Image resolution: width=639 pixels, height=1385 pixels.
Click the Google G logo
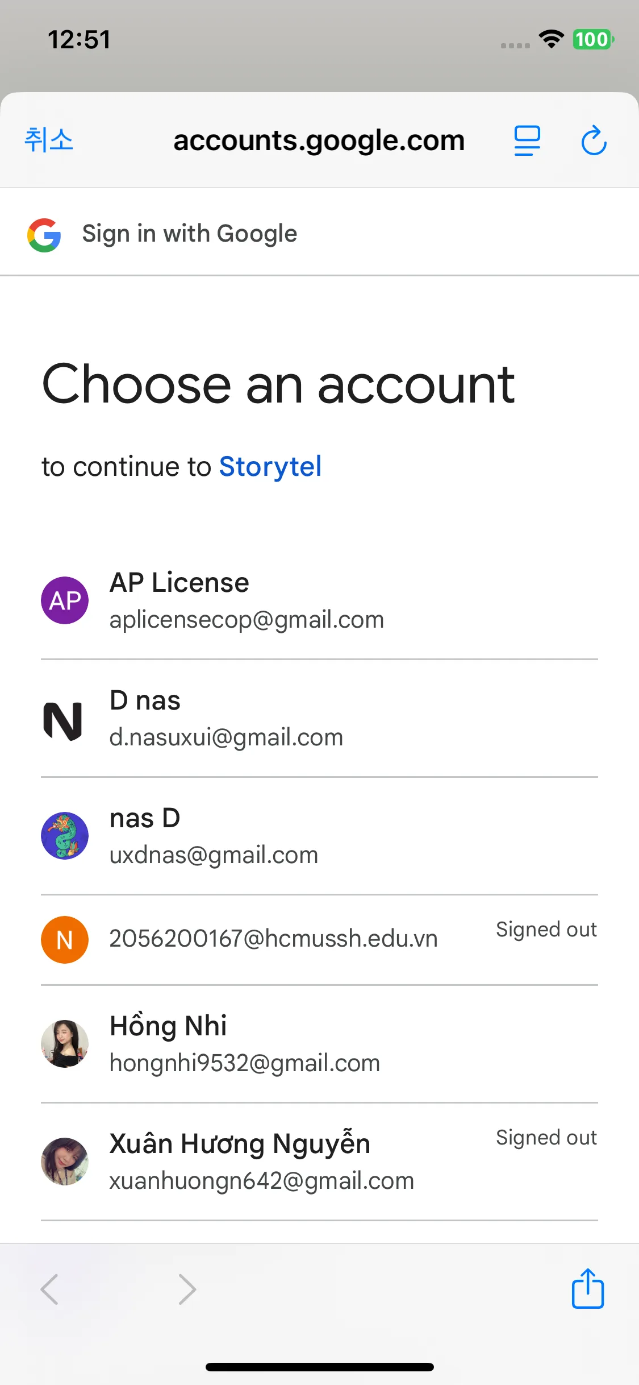coord(44,234)
